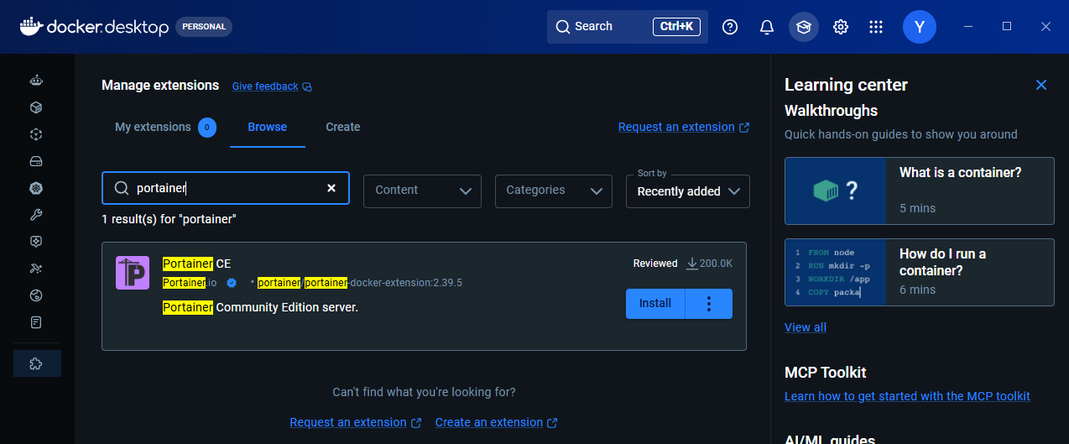Click the PERSONAL plan badge
This screenshot has height=444, width=1069.
click(204, 27)
